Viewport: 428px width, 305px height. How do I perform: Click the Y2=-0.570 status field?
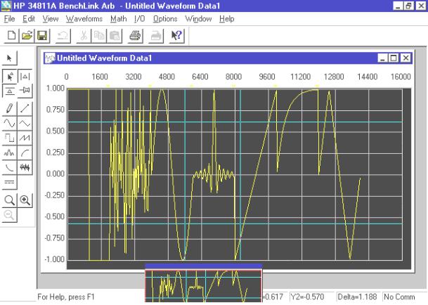tap(311, 297)
